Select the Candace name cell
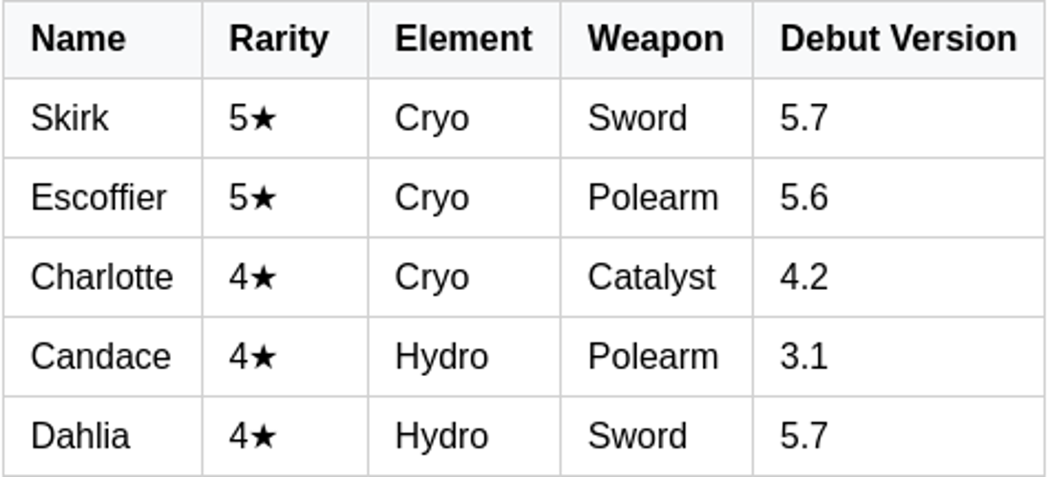The image size is (1048, 477). click(x=100, y=356)
